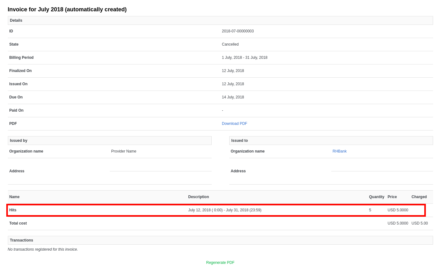Click the Transactions section header

pos(21,240)
